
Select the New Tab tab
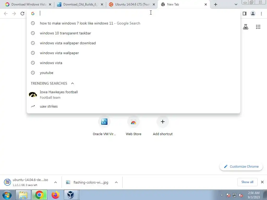tap(184, 4)
